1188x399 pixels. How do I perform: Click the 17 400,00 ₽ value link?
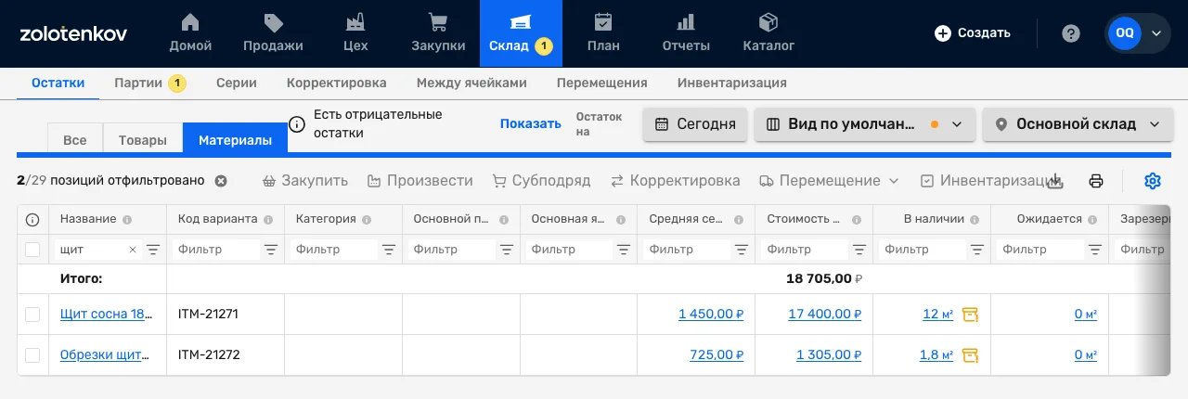[825, 315]
